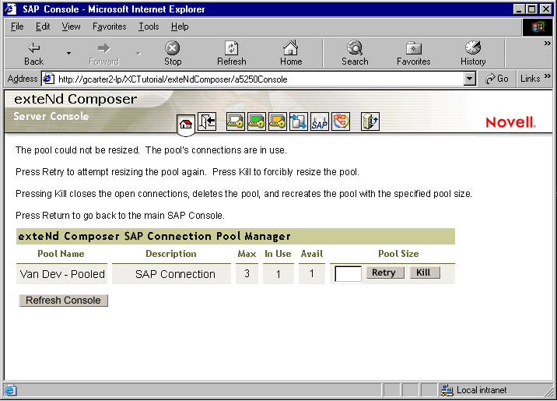Viewport: 557px width, 401px height.
Task: Open the Help menu
Action: (x=180, y=26)
